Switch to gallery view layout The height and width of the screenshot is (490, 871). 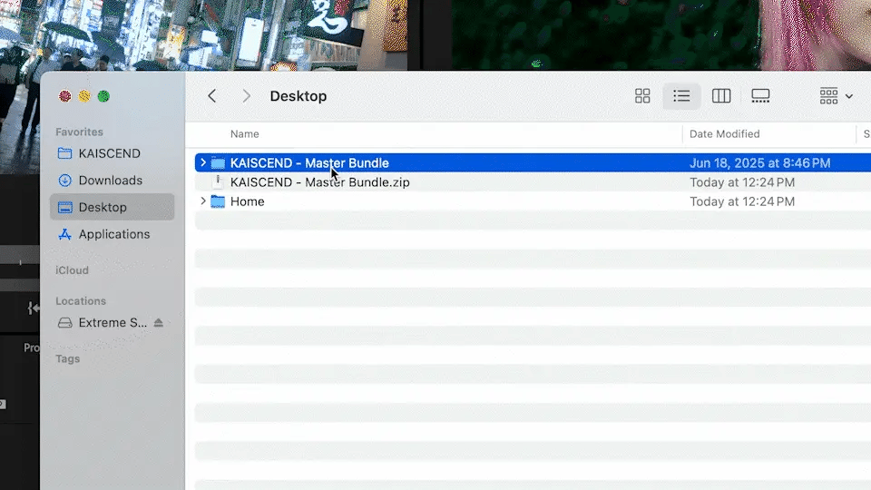pyautogui.click(x=760, y=96)
